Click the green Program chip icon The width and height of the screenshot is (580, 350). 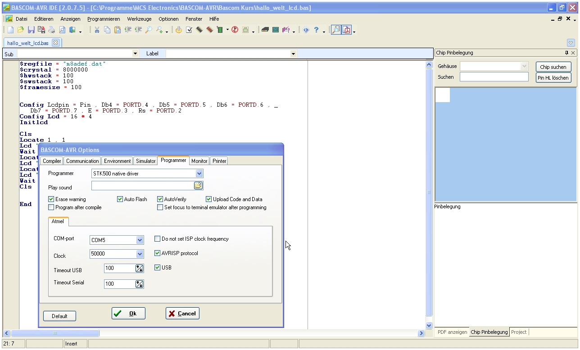coord(220,30)
